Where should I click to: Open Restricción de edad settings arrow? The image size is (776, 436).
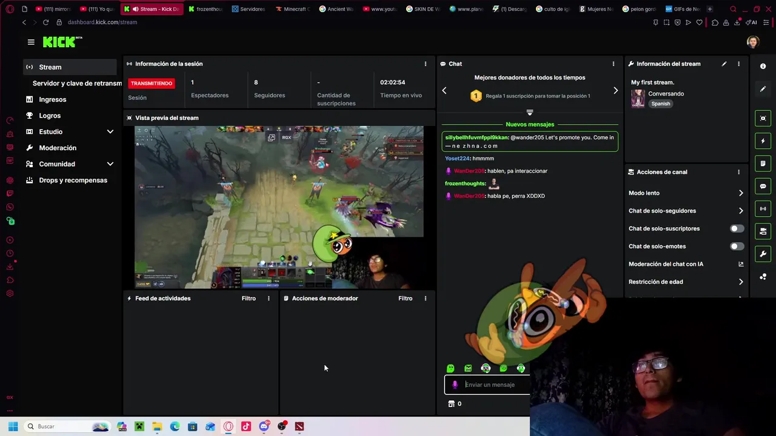[741, 282]
